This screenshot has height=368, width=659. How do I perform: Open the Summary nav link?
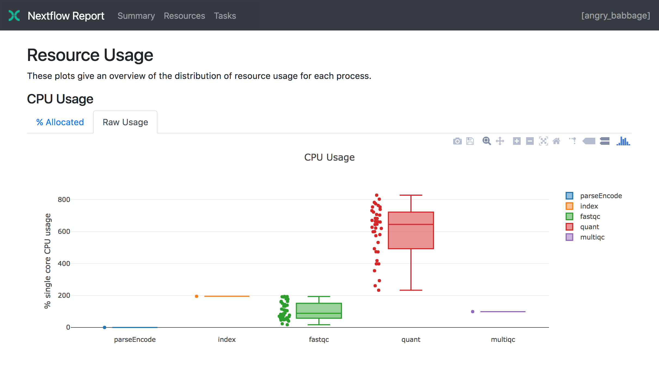click(x=136, y=16)
